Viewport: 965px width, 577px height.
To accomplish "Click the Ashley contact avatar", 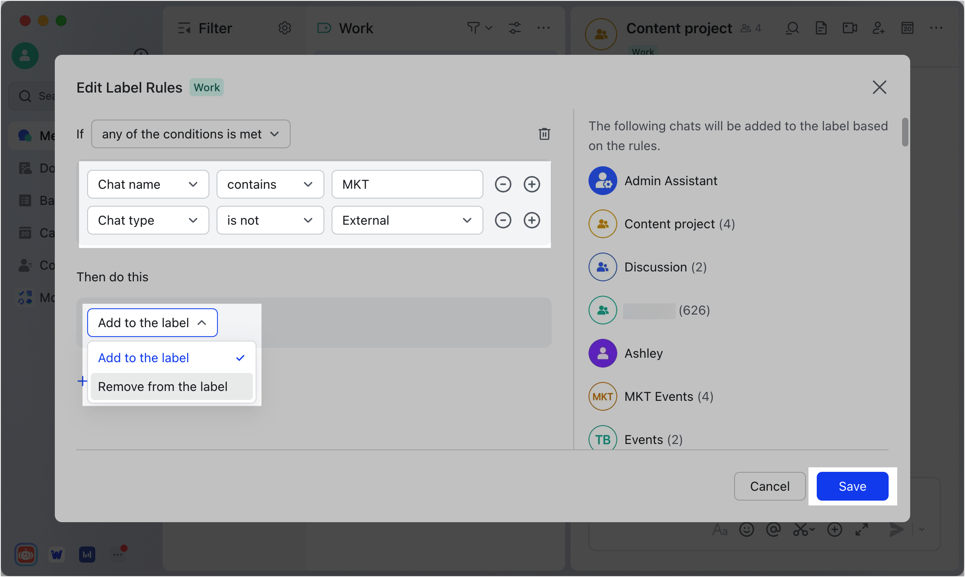I will (x=602, y=353).
